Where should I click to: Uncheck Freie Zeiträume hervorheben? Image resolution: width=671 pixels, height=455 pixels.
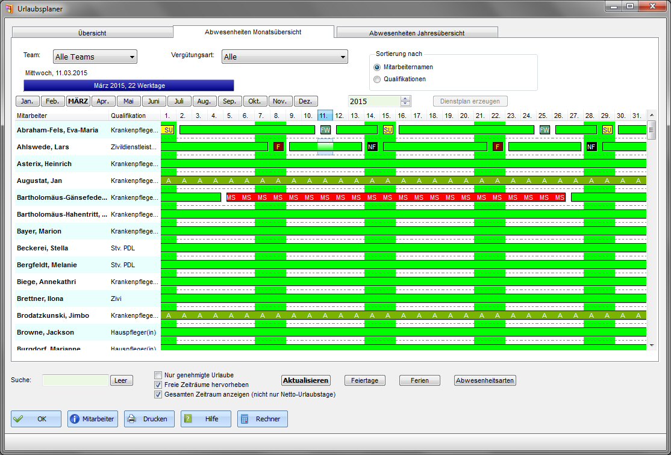pyautogui.click(x=158, y=385)
